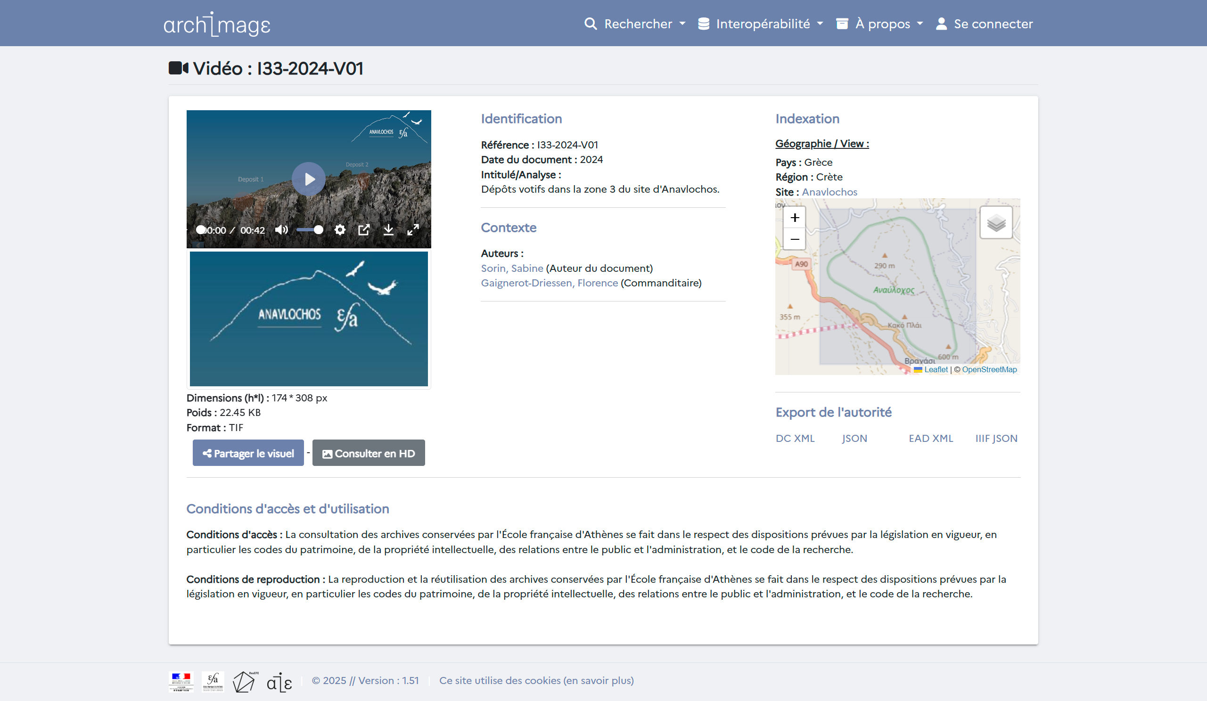Go to Archimage home via logo
The image size is (1207, 701).
click(217, 24)
